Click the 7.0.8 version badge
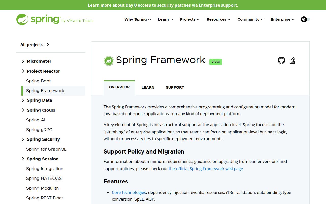The image size is (326, 204). [x=215, y=62]
